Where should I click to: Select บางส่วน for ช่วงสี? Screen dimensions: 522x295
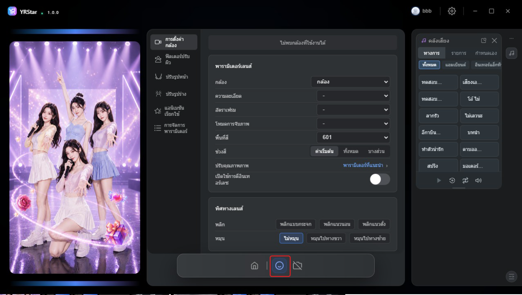(376, 151)
